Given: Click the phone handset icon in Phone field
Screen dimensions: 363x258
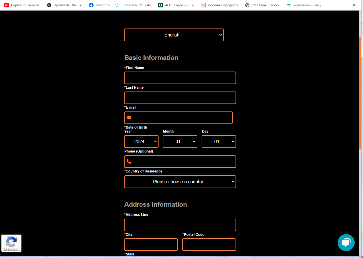Looking at the screenshot, I should [129, 162].
